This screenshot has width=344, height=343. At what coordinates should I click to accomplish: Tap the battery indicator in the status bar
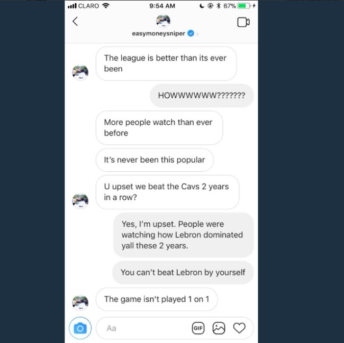(244, 6)
